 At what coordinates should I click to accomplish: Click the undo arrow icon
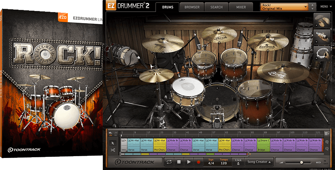pyautogui.click(x=111, y=132)
